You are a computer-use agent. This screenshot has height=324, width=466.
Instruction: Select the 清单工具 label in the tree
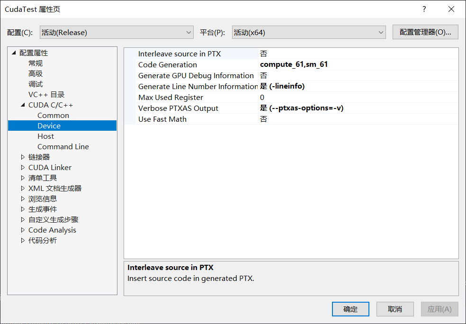pyautogui.click(x=43, y=178)
